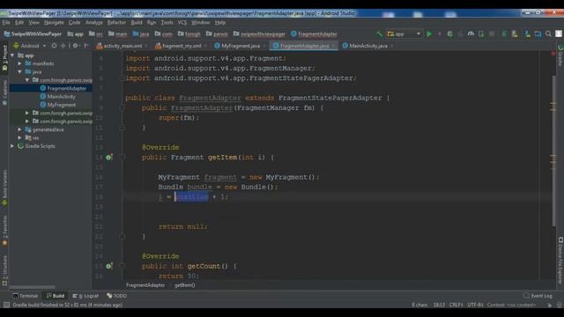Viewport: 564px width, 317px height.
Task: Open the app run configuration dropdown
Action: tap(404, 33)
